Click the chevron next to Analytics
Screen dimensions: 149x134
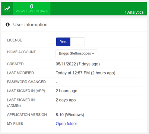coord(126,12)
